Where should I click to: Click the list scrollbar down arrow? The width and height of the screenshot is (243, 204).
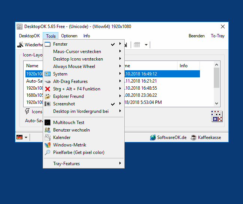pyautogui.click(x=217, y=103)
